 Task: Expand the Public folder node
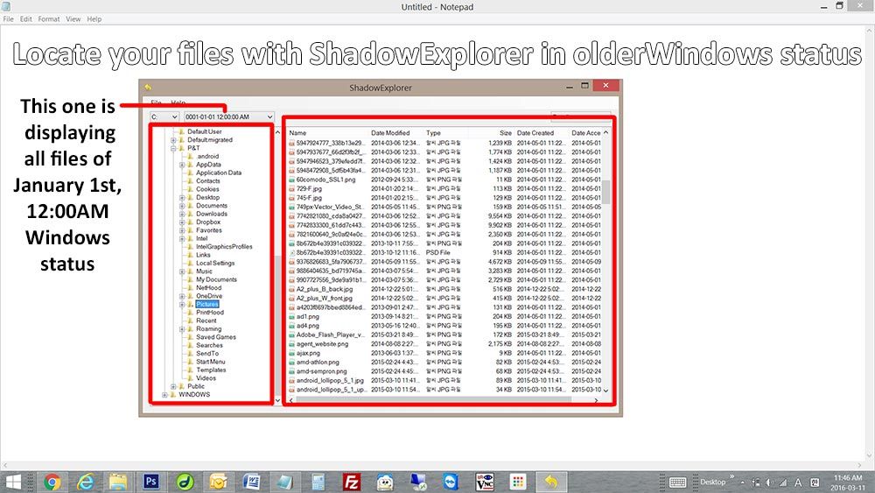pos(173,386)
